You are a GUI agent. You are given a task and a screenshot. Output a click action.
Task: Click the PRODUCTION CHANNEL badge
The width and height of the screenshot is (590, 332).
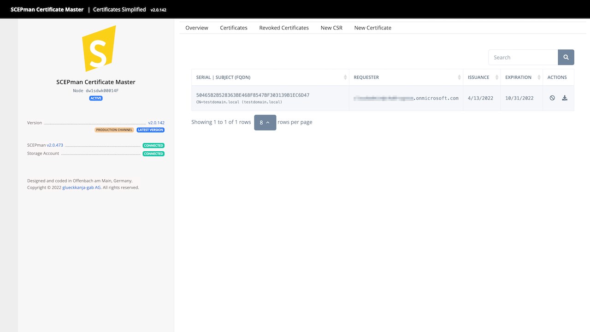tap(114, 130)
